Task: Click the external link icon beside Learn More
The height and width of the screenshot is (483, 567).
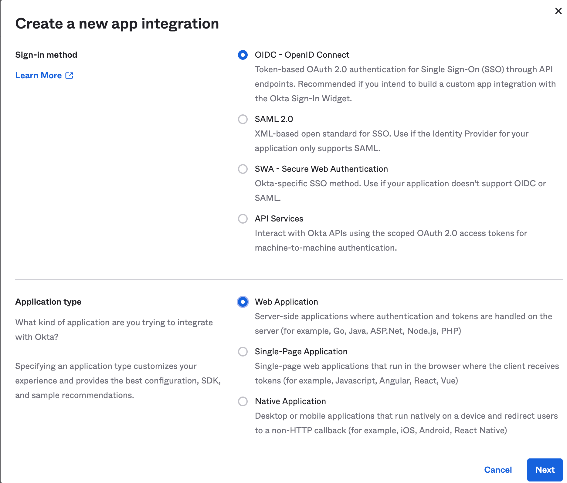Action: pyautogui.click(x=70, y=75)
